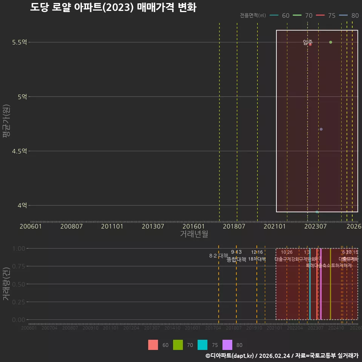362x362 pixels.
Task: Click 202204 on the volume chart x-axis
Action: point(295,328)
